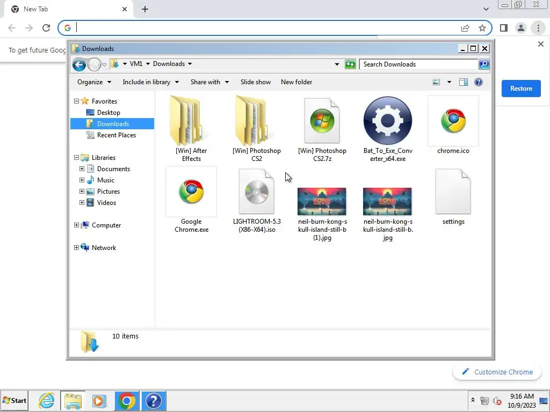Expand the Music library node
The height and width of the screenshot is (412, 550).
pos(82,180)
